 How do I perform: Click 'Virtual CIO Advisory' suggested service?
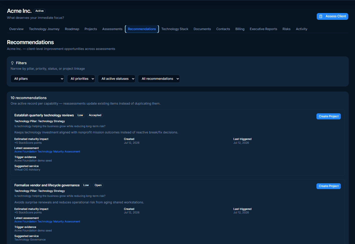[x=27, y=170]
